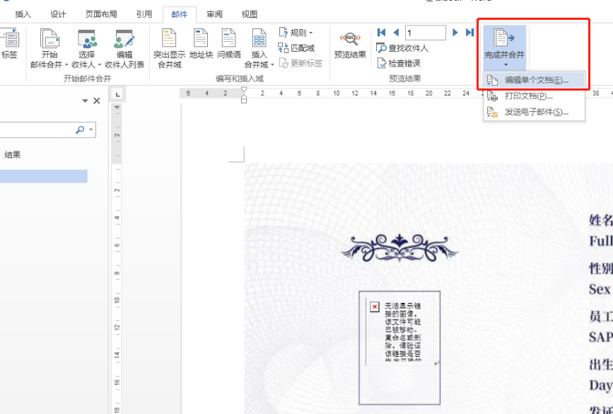This screenshot has height=414, width=613.
Task: Click the 标签 labels icon
Action: click(10, 44)
